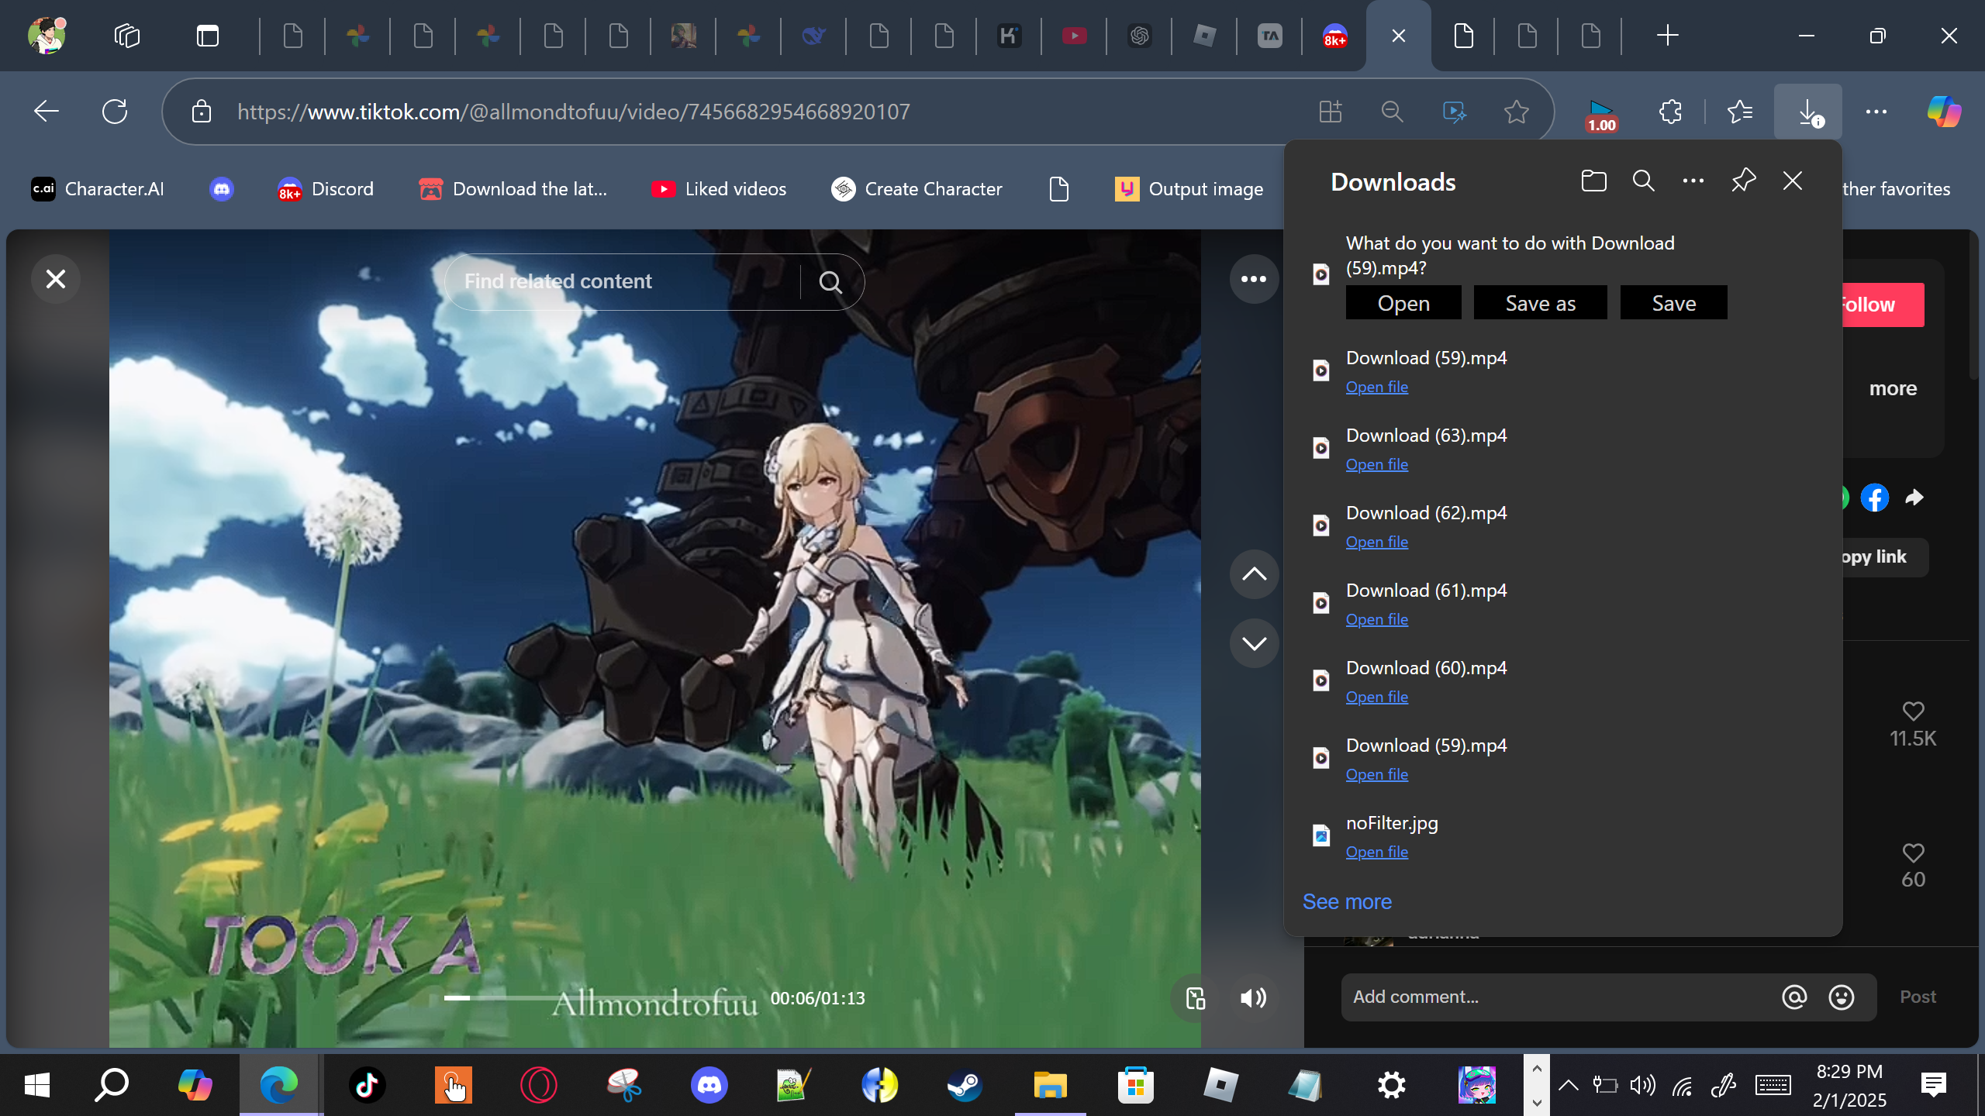Show hidden system tray icons
The image size is (1985, 1116).
point(1568,1085)
